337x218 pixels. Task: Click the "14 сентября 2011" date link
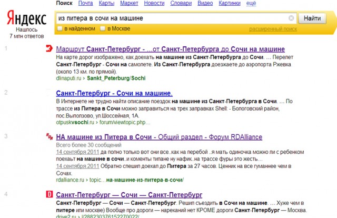(77, 151)
